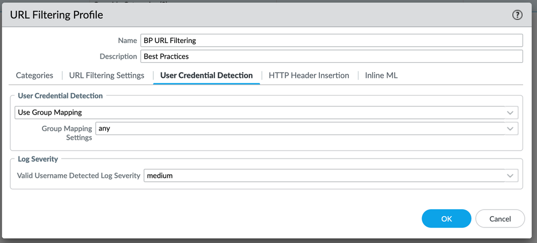Click the chevron arrow on the 'any' field
Viewport: 537px width, 243px height.
coord(510,129)
